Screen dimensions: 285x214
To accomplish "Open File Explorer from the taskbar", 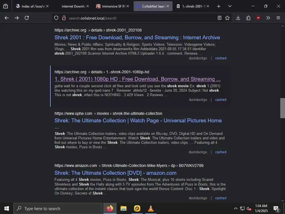I will coord(123,208).
